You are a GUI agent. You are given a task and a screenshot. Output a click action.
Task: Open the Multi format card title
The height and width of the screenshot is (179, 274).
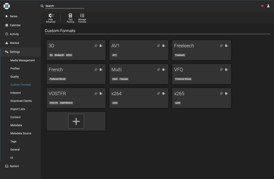tap(117, 70)
